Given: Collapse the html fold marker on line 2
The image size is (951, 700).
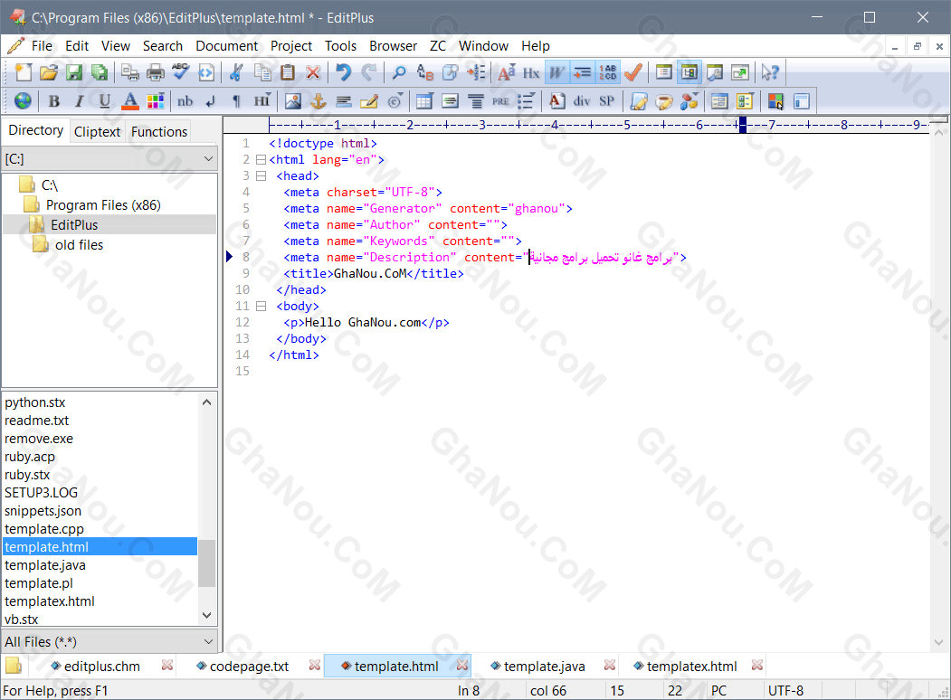Looking at the screenshot, I should (261, 160).
